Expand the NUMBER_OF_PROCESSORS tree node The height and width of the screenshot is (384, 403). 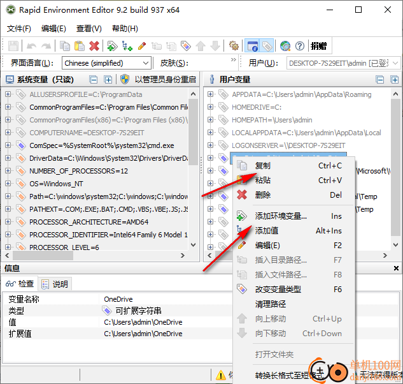tap(8, 171)
